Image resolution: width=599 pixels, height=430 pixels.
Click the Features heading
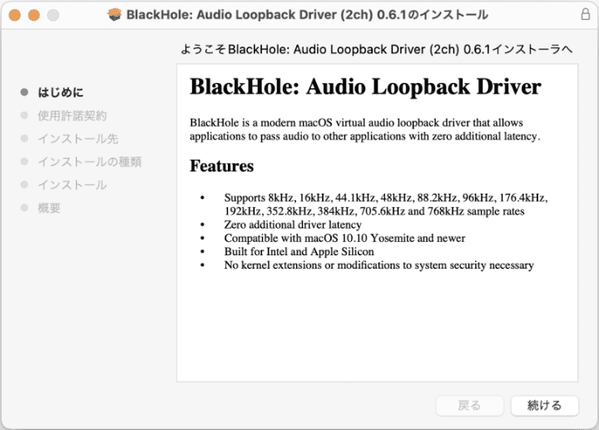[x=221, y=166]
